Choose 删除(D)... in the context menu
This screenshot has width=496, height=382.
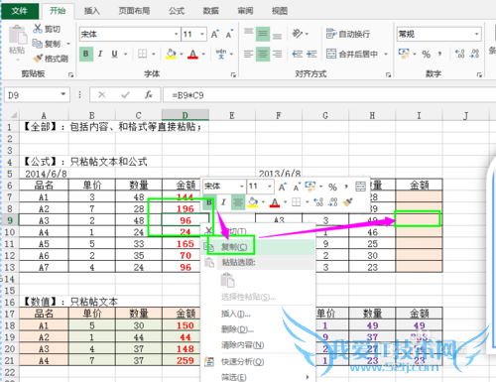coord(258,329)
